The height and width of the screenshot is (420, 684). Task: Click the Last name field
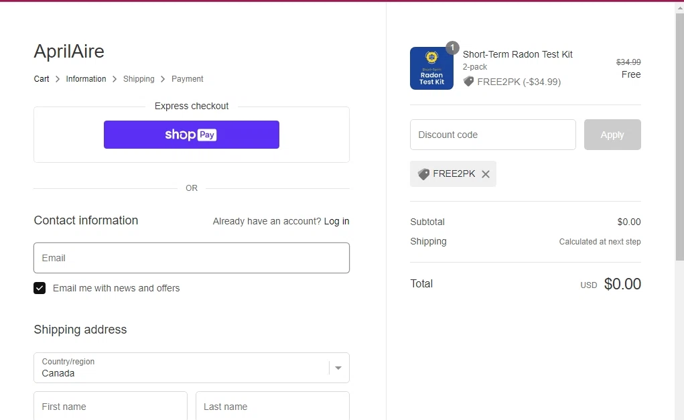273,406
